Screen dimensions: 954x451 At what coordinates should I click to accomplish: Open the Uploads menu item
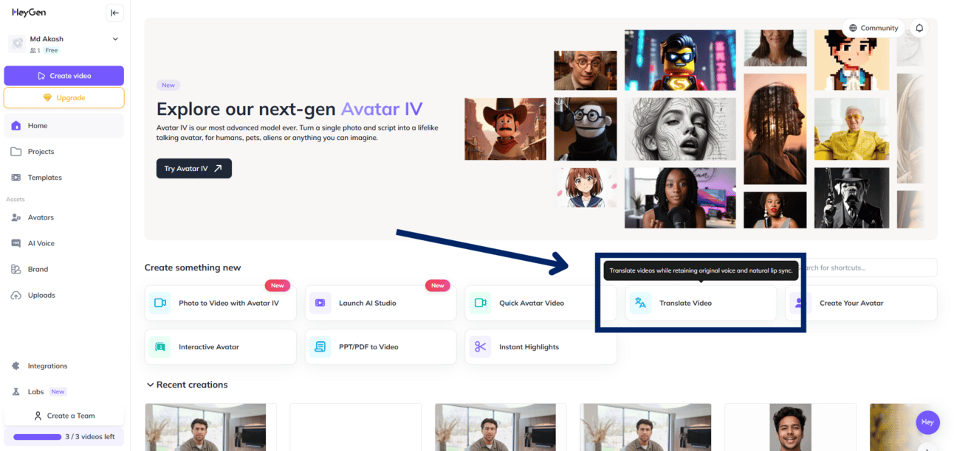pos(64,295)
